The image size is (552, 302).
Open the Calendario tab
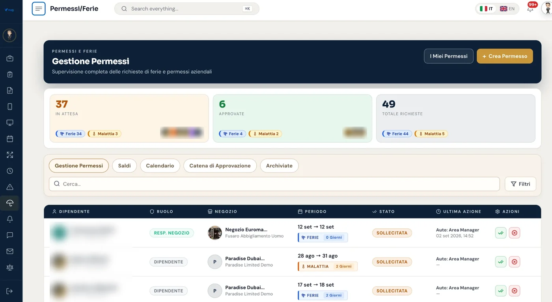[160, 166]
